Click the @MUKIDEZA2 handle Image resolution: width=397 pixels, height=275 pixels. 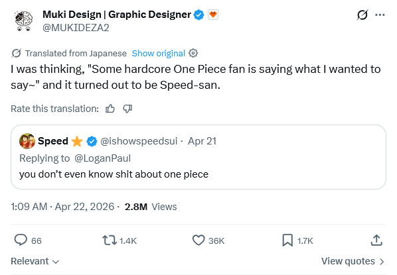pyautogui.click(x=76, y=28)
